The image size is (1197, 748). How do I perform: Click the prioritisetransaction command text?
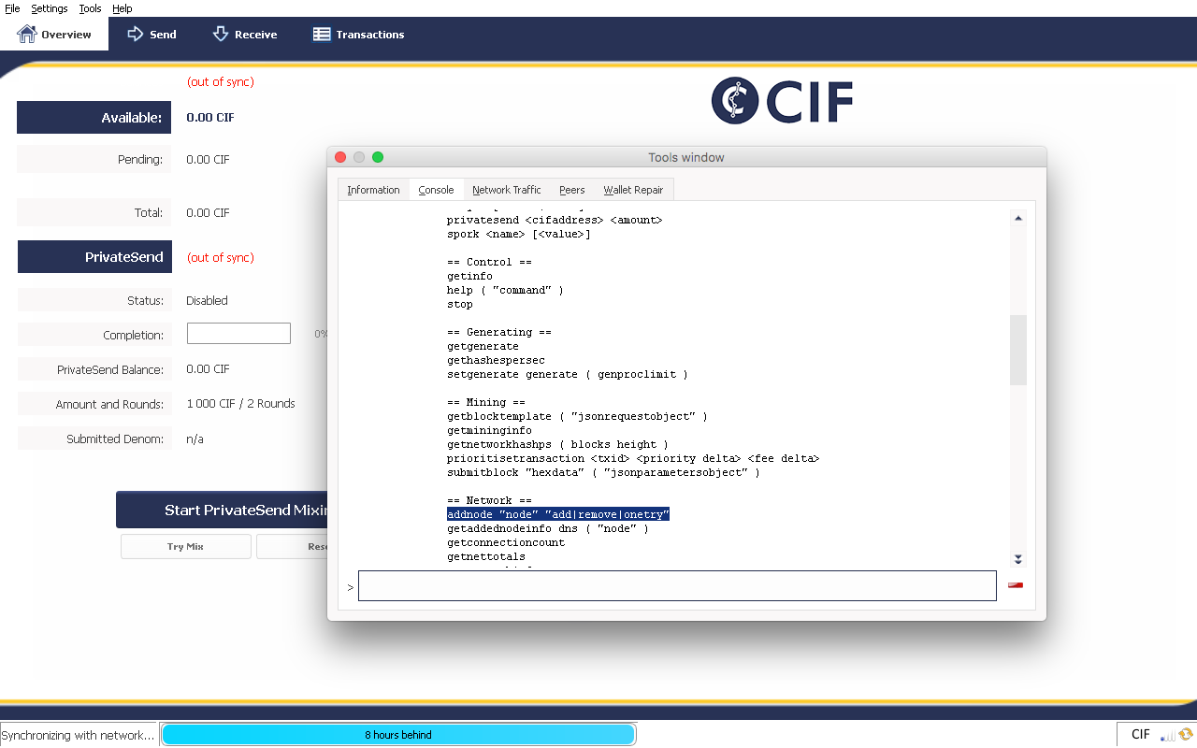tap(633, 458)
